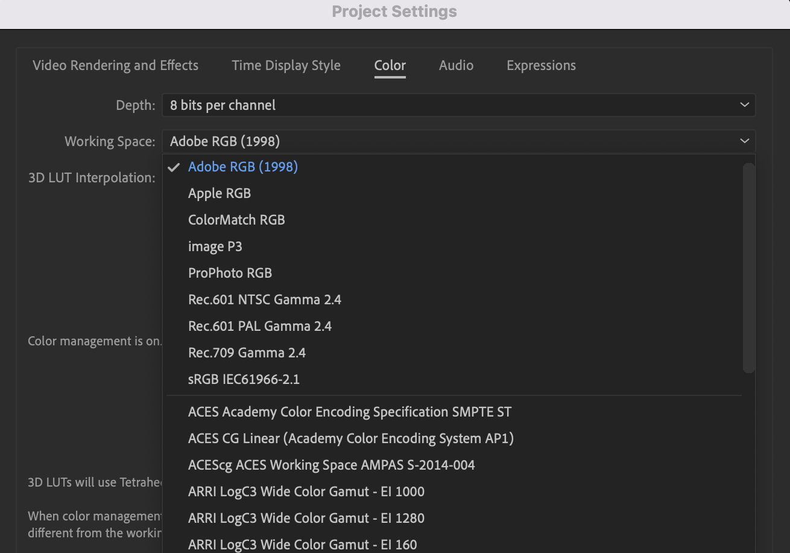Select the Color tab
Viewport: 790px width, 553px height.
click(x=390, y=65)
